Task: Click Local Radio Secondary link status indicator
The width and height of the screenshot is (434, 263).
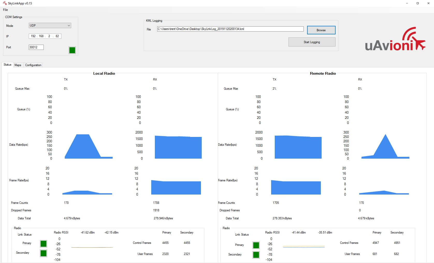Action: point(44,253)
